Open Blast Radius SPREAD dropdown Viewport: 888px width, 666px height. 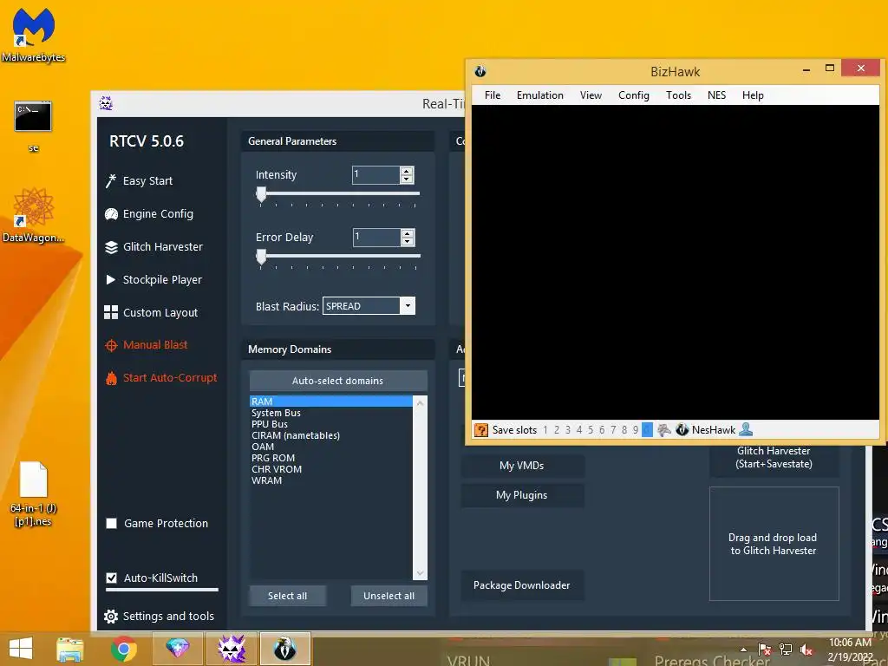pyautogui.click(x=408, y=306)
